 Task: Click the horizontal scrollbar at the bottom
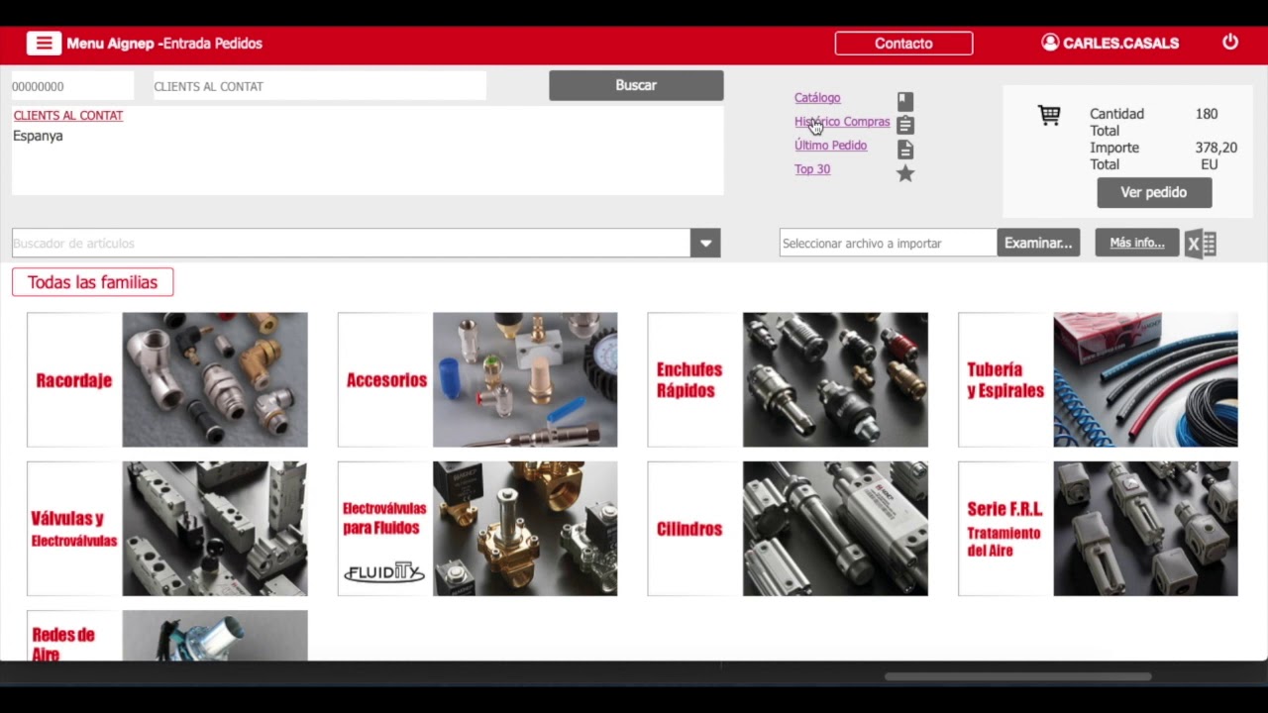click(1017, 677)
